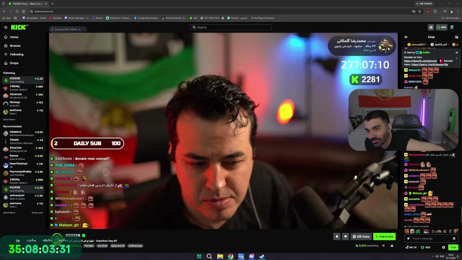The height and width of the screenshot is (260, 462).
Task: Open alireza9977 top gifter badge
Action: click(x=417, y=44)
